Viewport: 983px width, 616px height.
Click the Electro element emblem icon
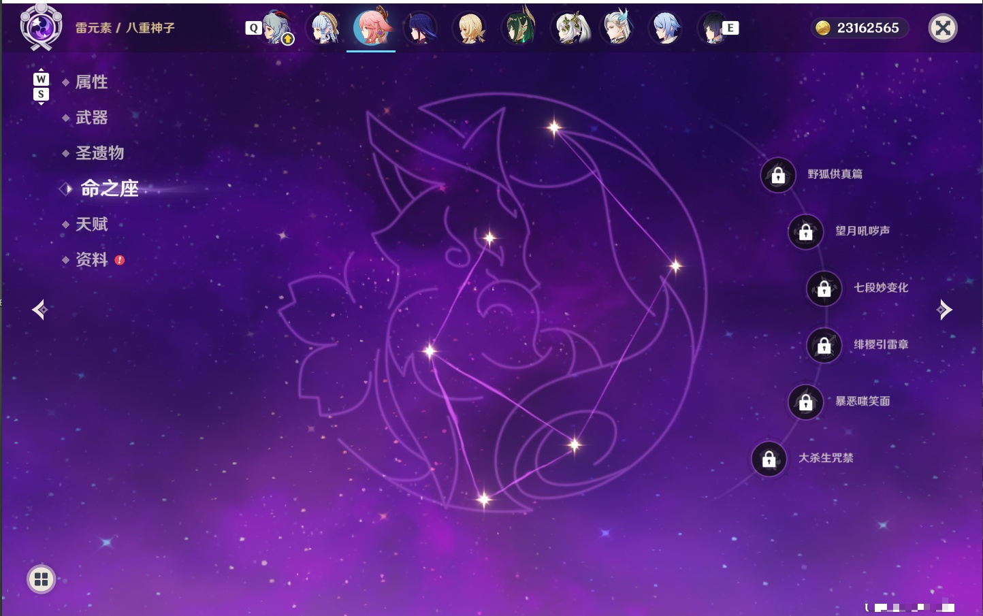point(40,27)
